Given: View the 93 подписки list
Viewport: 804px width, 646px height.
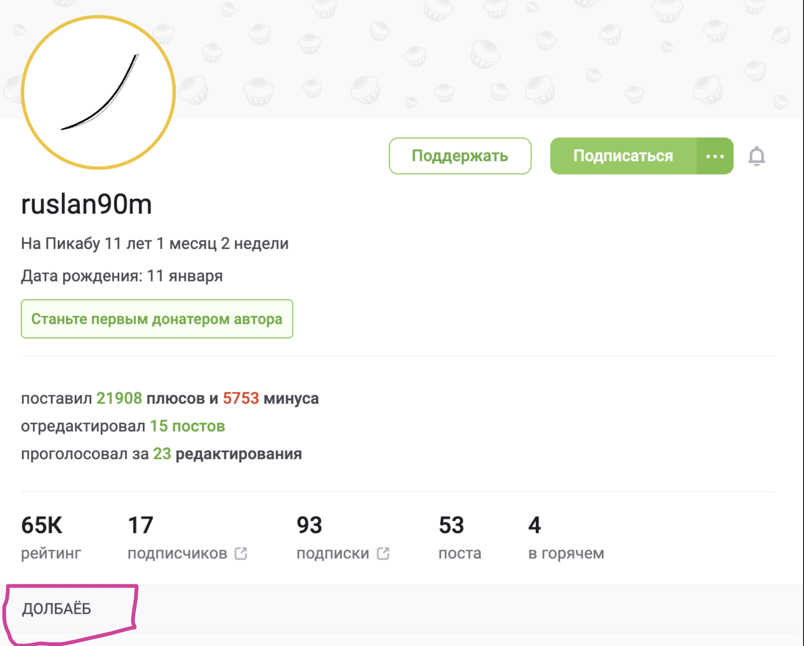Looking at the screenshot, I should tap(333, 537).
